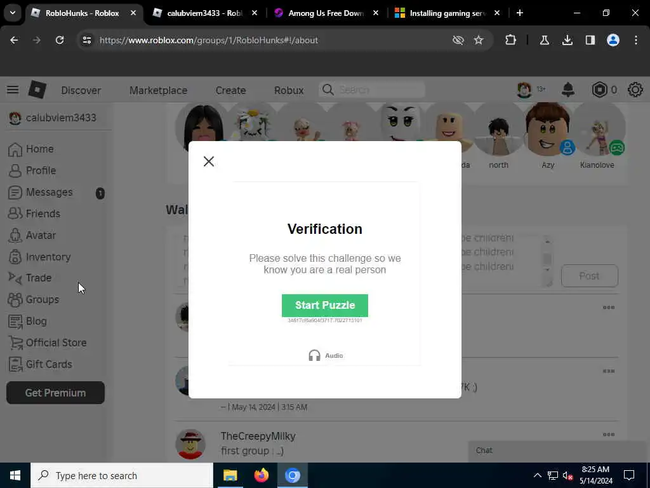
Task: Open the Chrome profile avatar
Action: click(613, 40)
